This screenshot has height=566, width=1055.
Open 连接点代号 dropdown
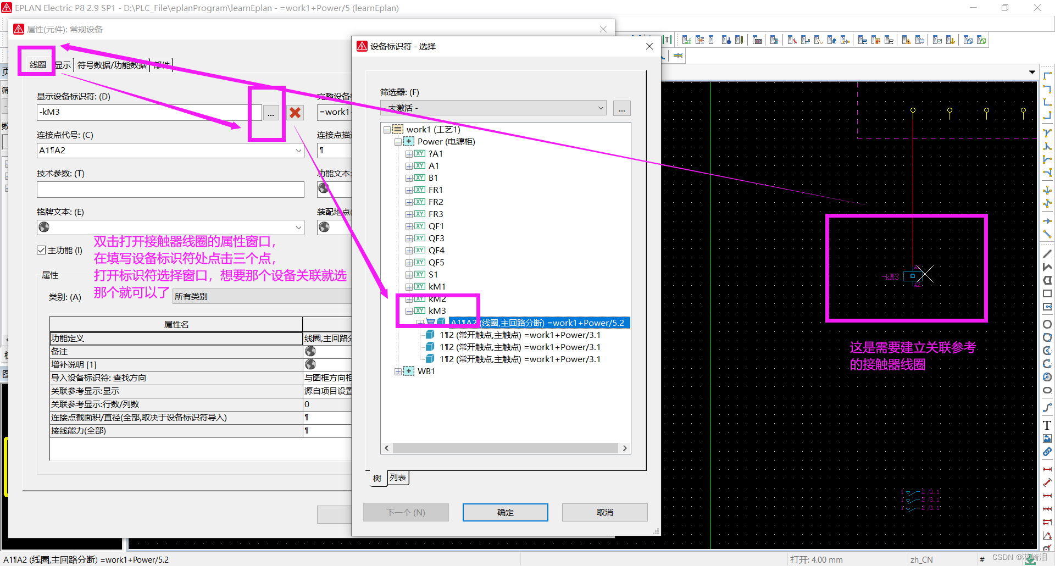pos(298,151)
